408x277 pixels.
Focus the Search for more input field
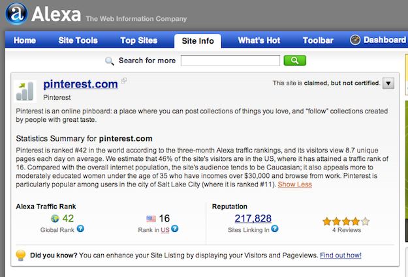pos(230,60)
